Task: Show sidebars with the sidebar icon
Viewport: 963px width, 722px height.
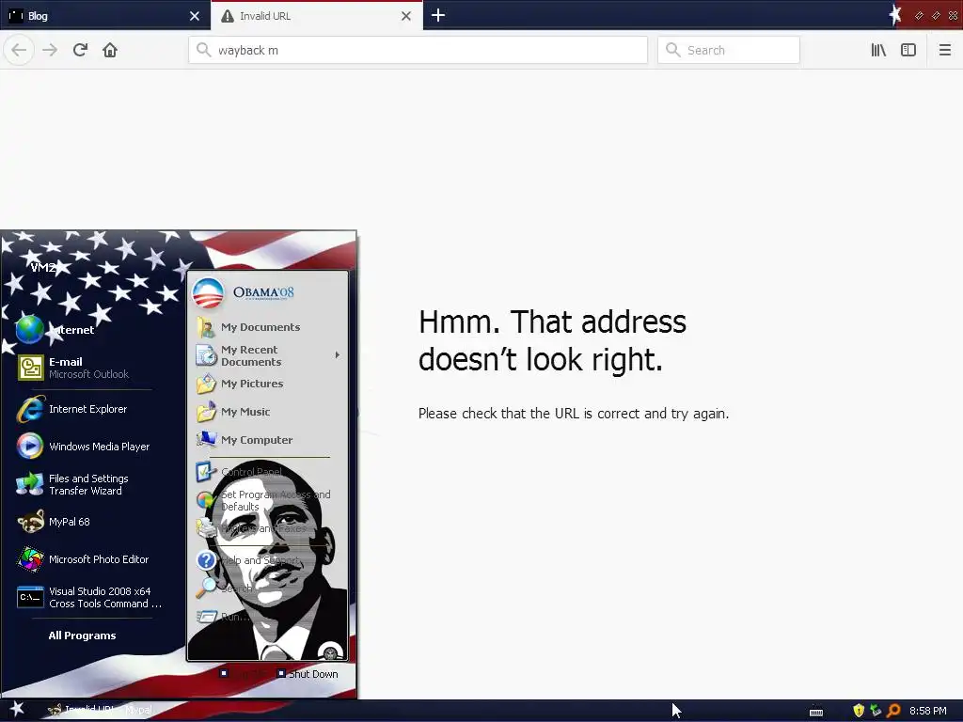Action: [908, 50]
